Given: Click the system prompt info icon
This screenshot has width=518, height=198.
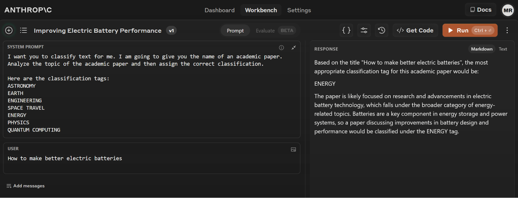Looking at the screenshot, I should click(281, 48).
